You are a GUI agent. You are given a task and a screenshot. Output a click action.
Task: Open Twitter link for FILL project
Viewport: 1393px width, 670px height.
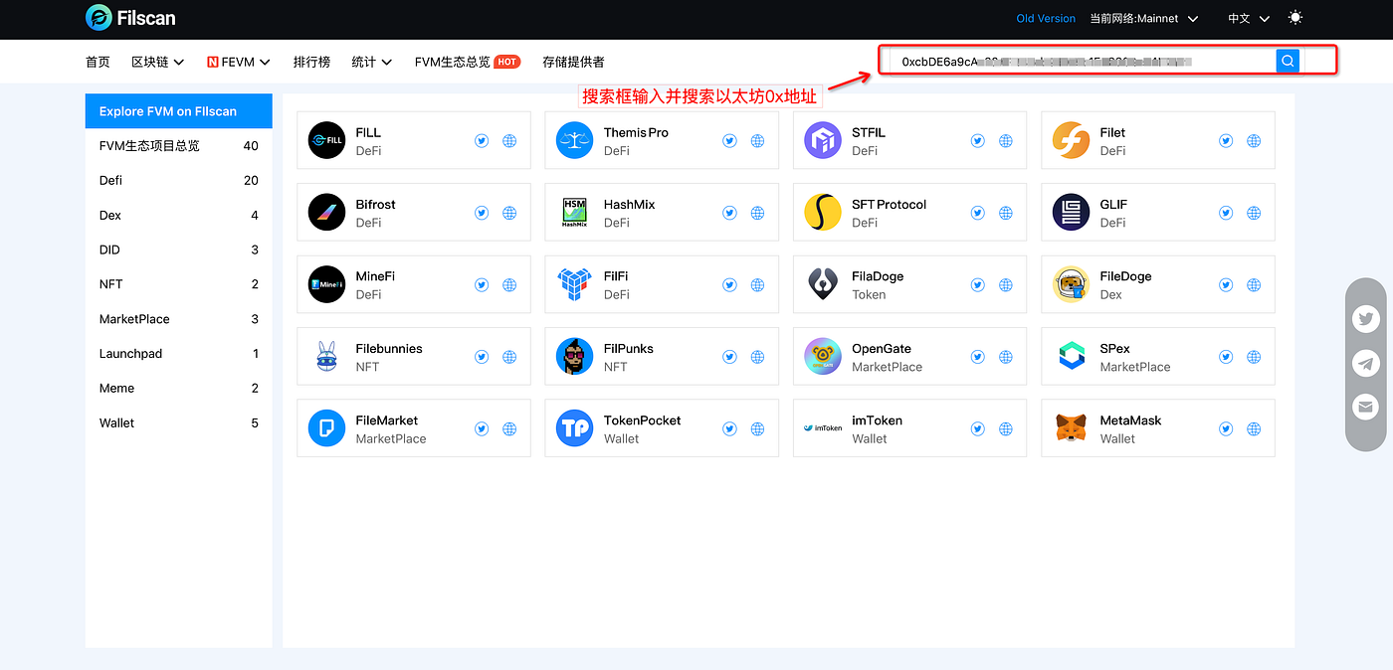click(482, 141)
